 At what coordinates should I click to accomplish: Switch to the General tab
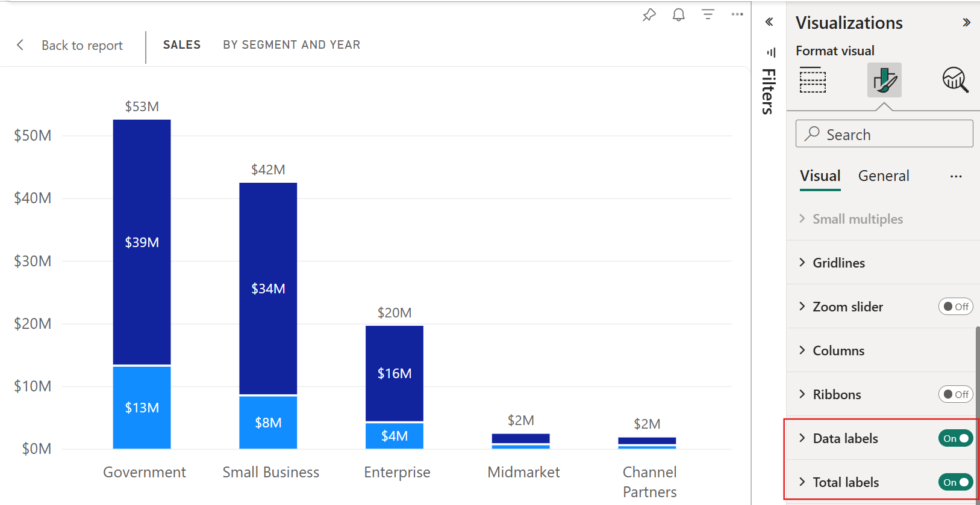click(x=884, y=176)
